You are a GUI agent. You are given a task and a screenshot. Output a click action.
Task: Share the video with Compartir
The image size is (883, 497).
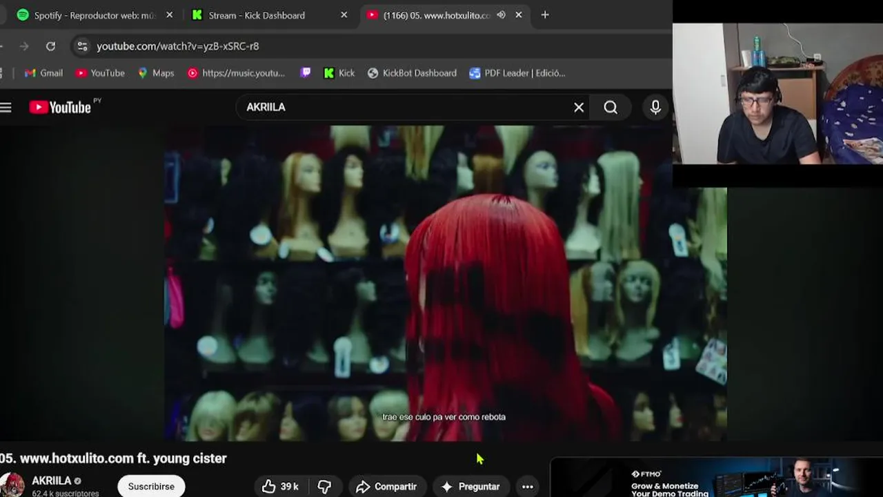386,487
